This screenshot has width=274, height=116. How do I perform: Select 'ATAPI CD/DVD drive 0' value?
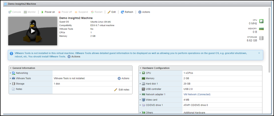196,105
